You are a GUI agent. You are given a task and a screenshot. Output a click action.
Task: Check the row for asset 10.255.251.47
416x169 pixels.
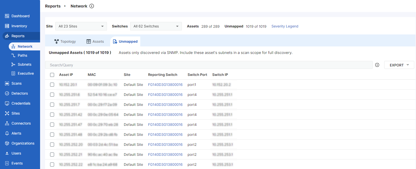pyautogui.click(x=52, y=125)
